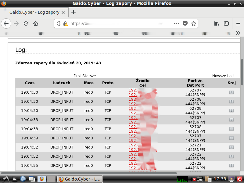Show more bookmarks toolbar items chevron
Screen dimensions: 244x183
(238, 33)
